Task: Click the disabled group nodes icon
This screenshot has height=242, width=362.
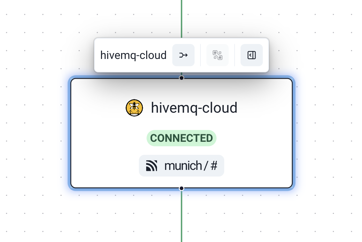Action: pyautogui.click(x=218, y=55)
